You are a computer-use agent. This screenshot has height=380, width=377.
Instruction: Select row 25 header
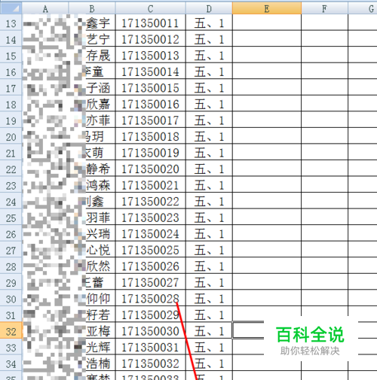click(x=11, y=217)
